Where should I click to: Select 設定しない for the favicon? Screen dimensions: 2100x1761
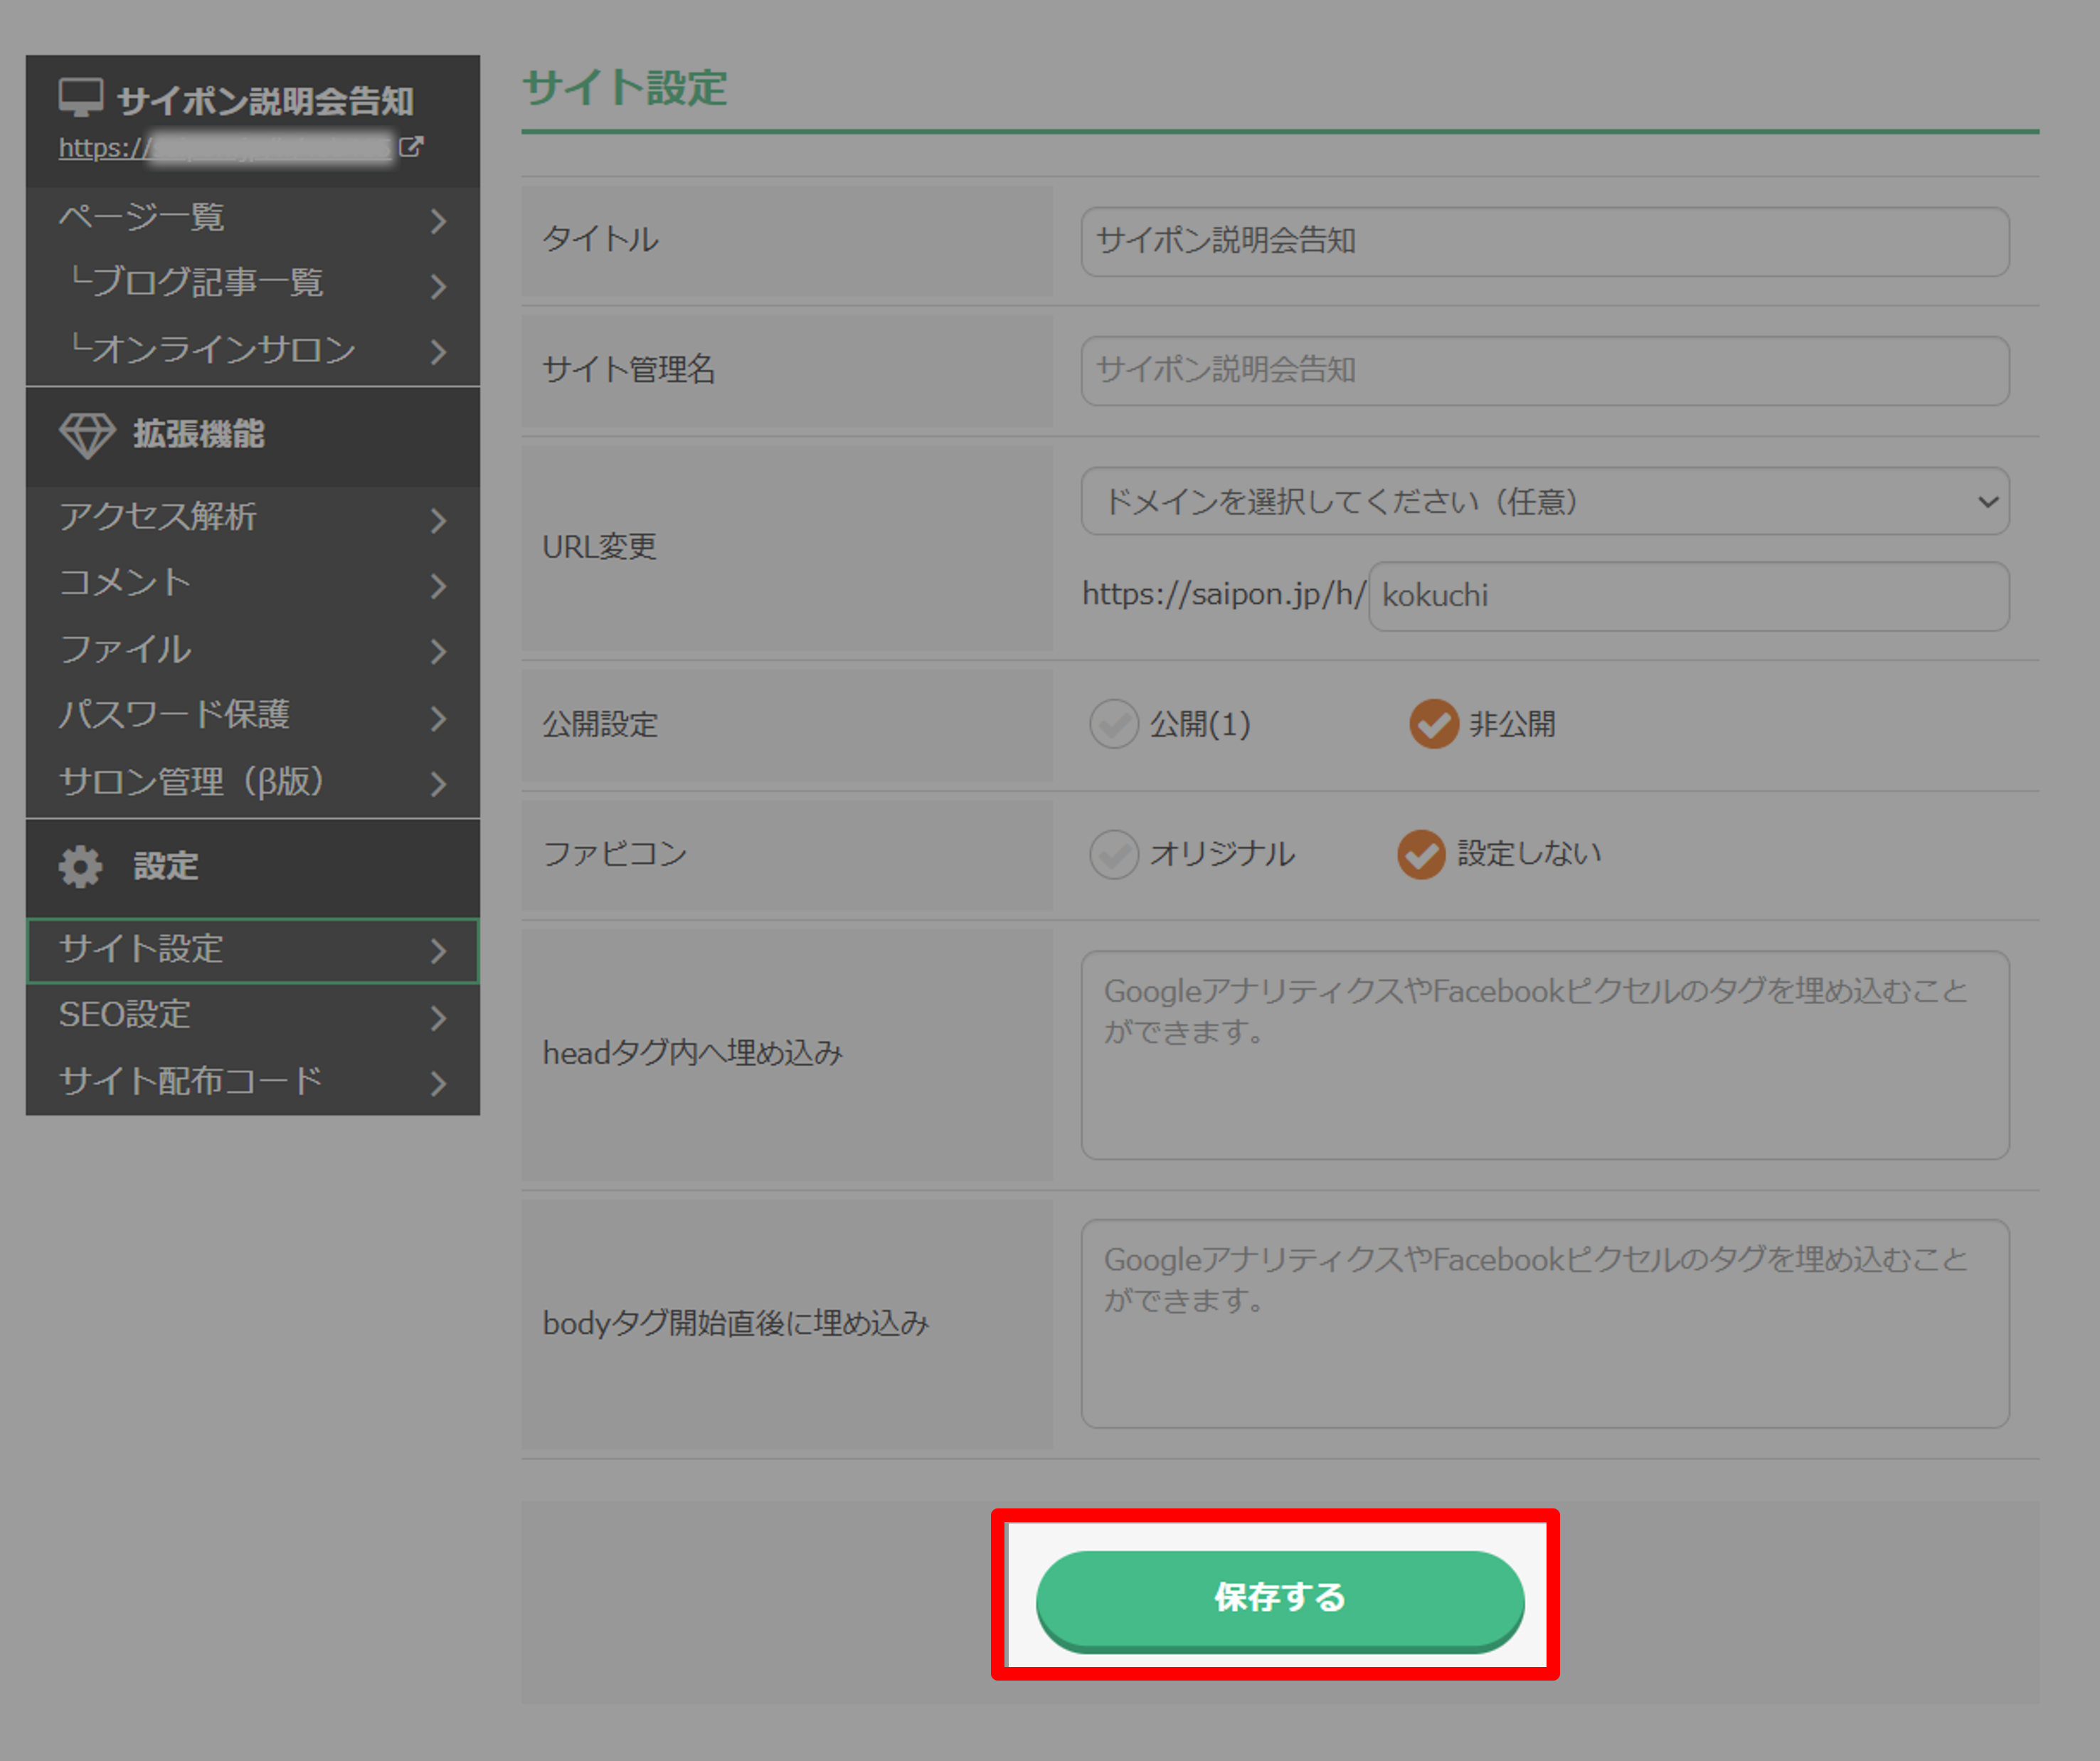point(1421,854)
